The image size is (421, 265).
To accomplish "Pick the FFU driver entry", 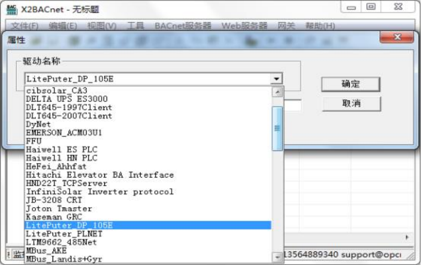I will coord(148,141).
